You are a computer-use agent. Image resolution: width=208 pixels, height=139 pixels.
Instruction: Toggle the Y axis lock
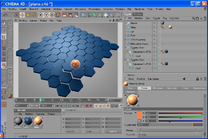[x=46, y=15]
